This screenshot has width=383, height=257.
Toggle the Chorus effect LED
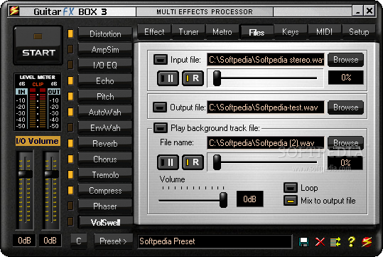[70, 159]
